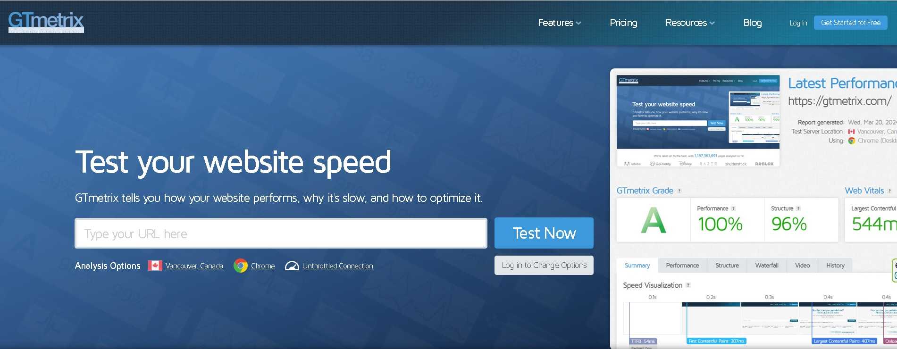
Task: Expand the Resources menu
Action: [x=690, y=23]
